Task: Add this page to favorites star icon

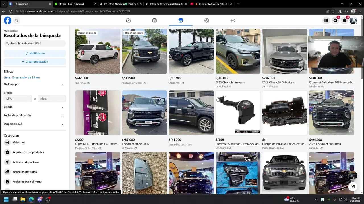Action: pos(333,11)
